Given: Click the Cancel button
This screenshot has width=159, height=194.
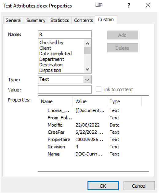Looking at the screenshot, I should tap(139, 186).
